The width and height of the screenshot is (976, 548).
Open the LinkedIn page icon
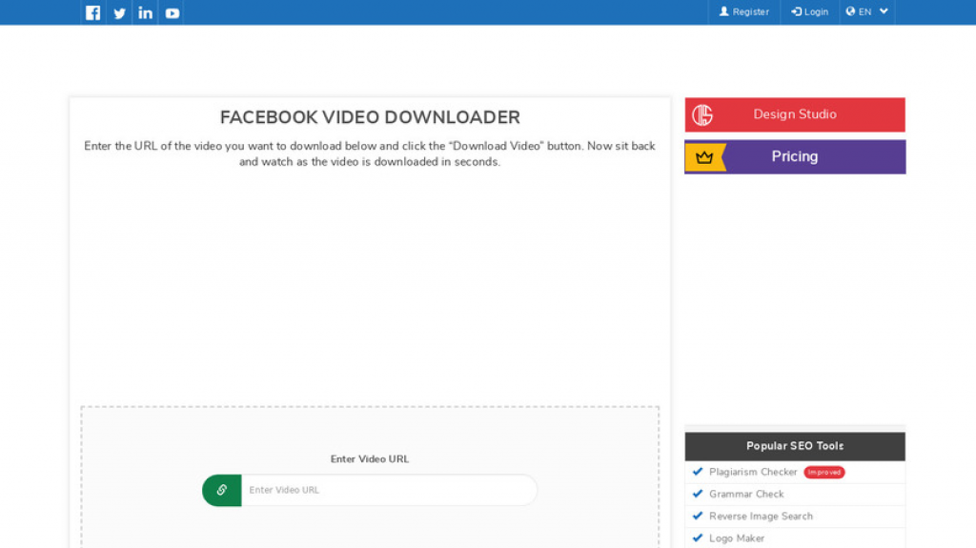click(x=145, y=12)
